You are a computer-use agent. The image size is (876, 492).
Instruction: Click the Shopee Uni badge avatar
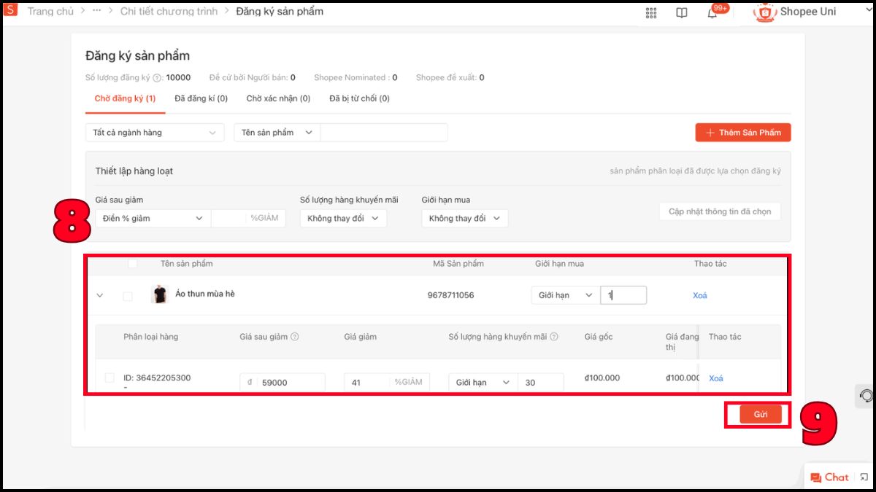[766, 12]
